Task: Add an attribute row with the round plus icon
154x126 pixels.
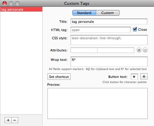Action: click(139, 50)
